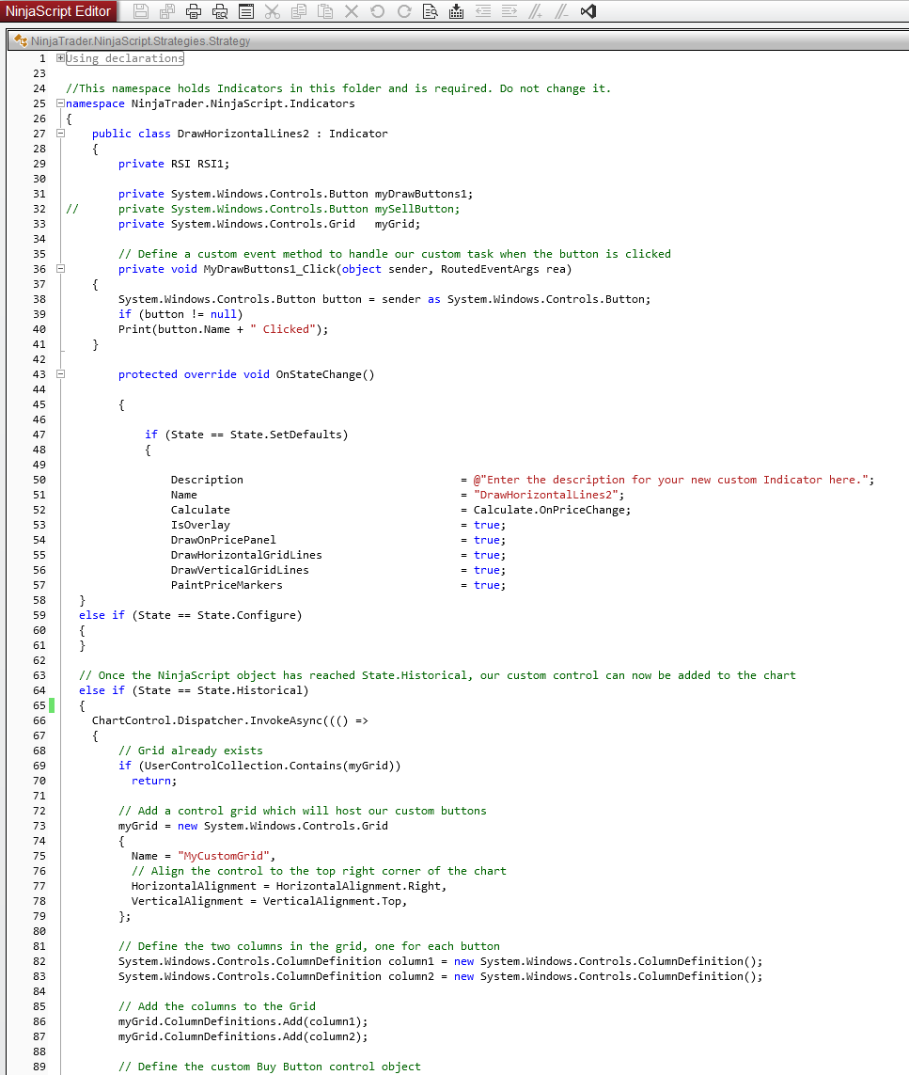Click 'protected override void OnStateChange()' text
This screenshot has width=909, height=1075.
click(x=246, y=374)
